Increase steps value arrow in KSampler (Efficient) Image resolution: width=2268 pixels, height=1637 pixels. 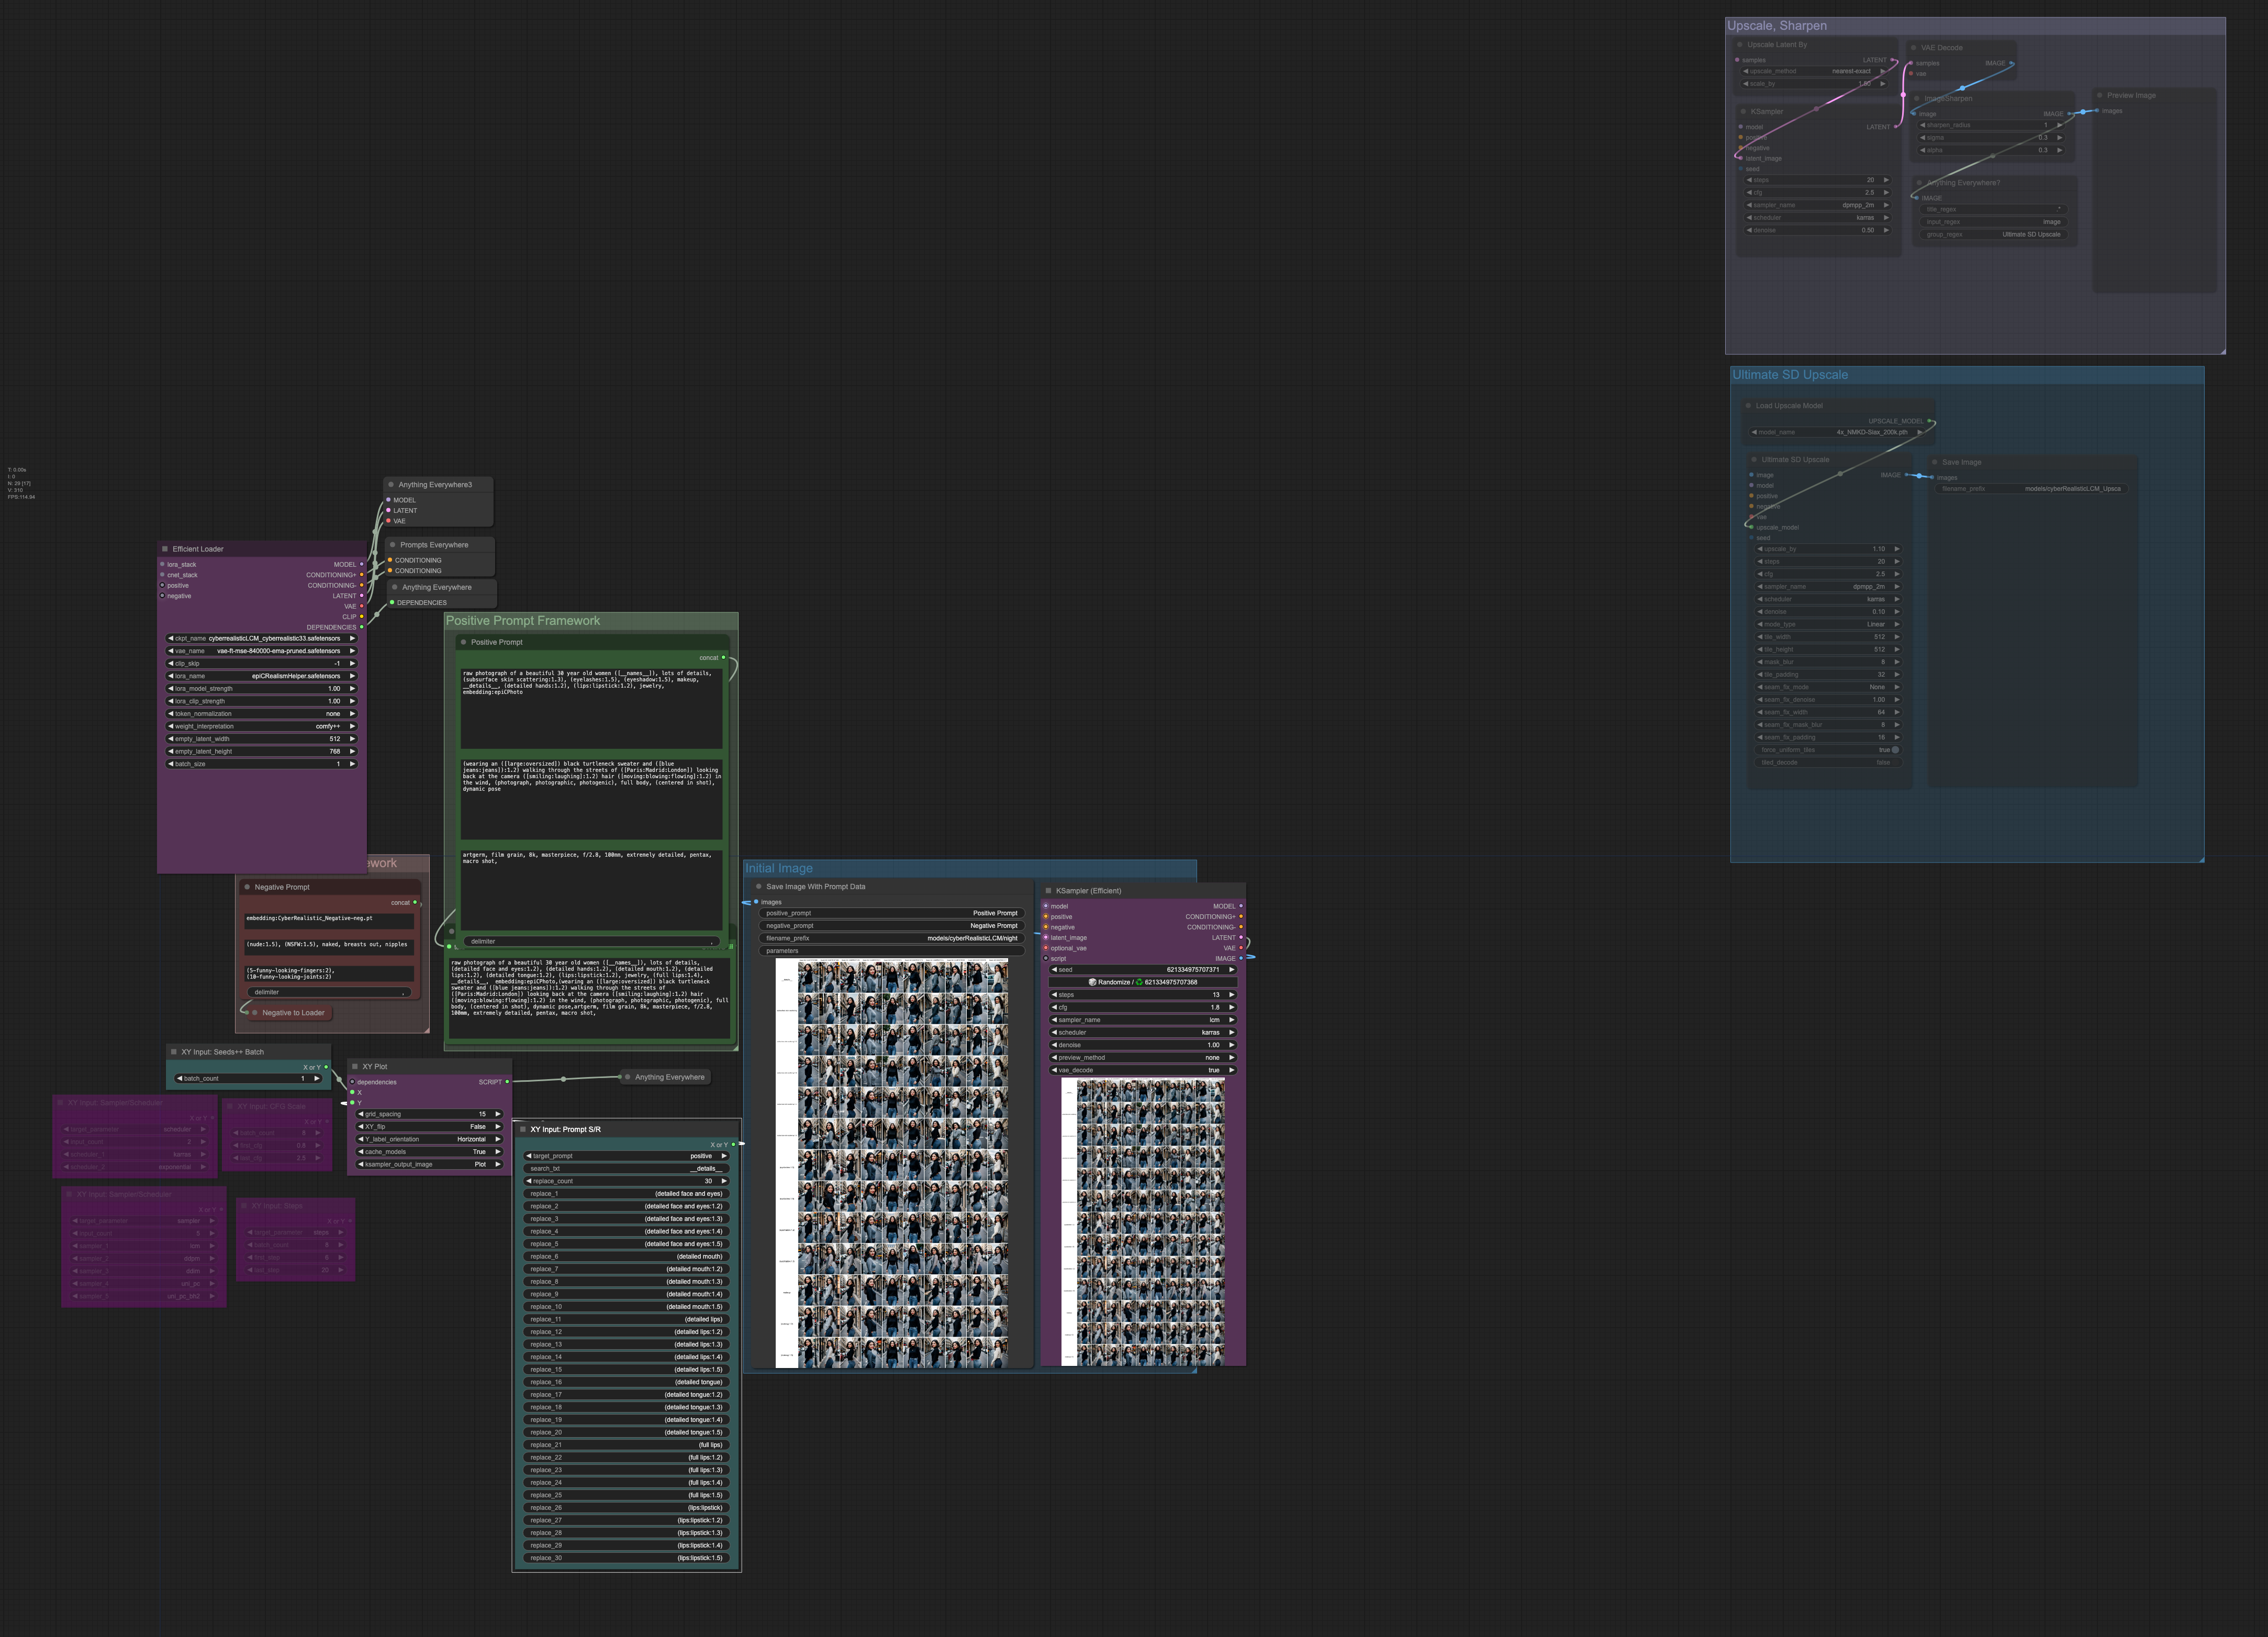[x=1232, y=995]
